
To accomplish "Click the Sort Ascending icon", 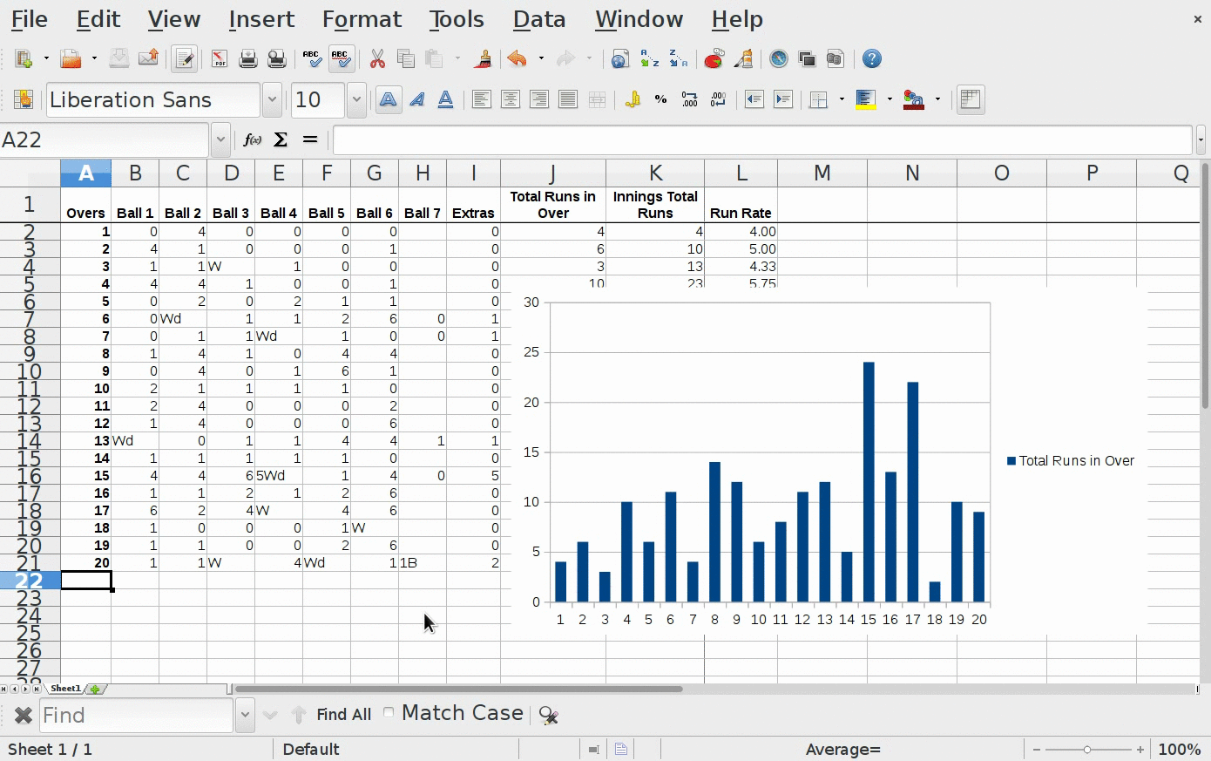I will (649, 58).
